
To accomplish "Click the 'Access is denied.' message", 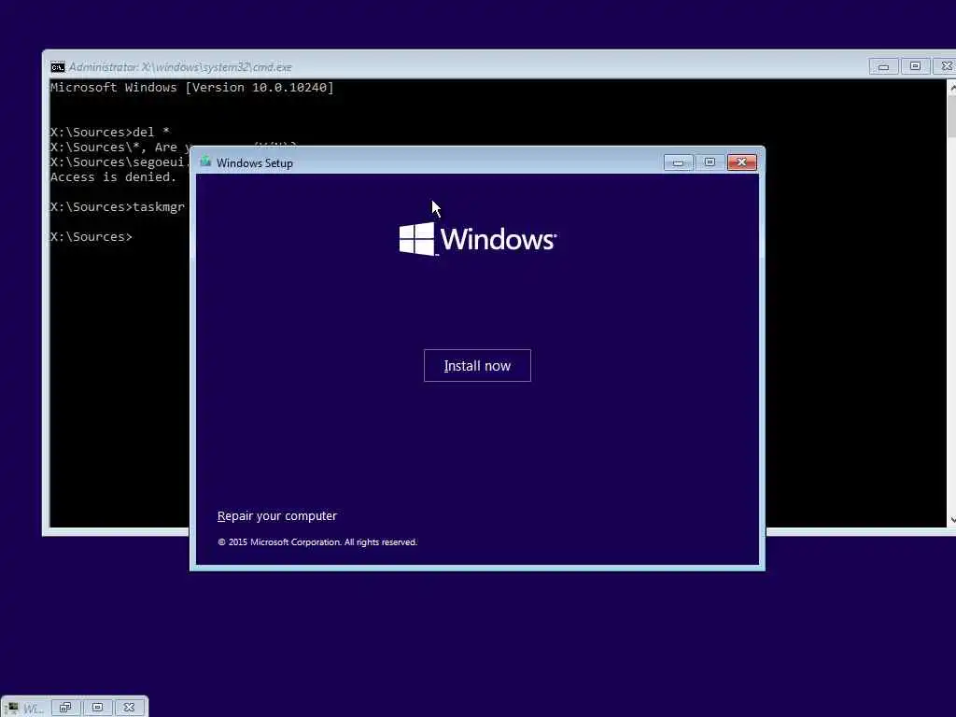I will click(x=113, y=176).
